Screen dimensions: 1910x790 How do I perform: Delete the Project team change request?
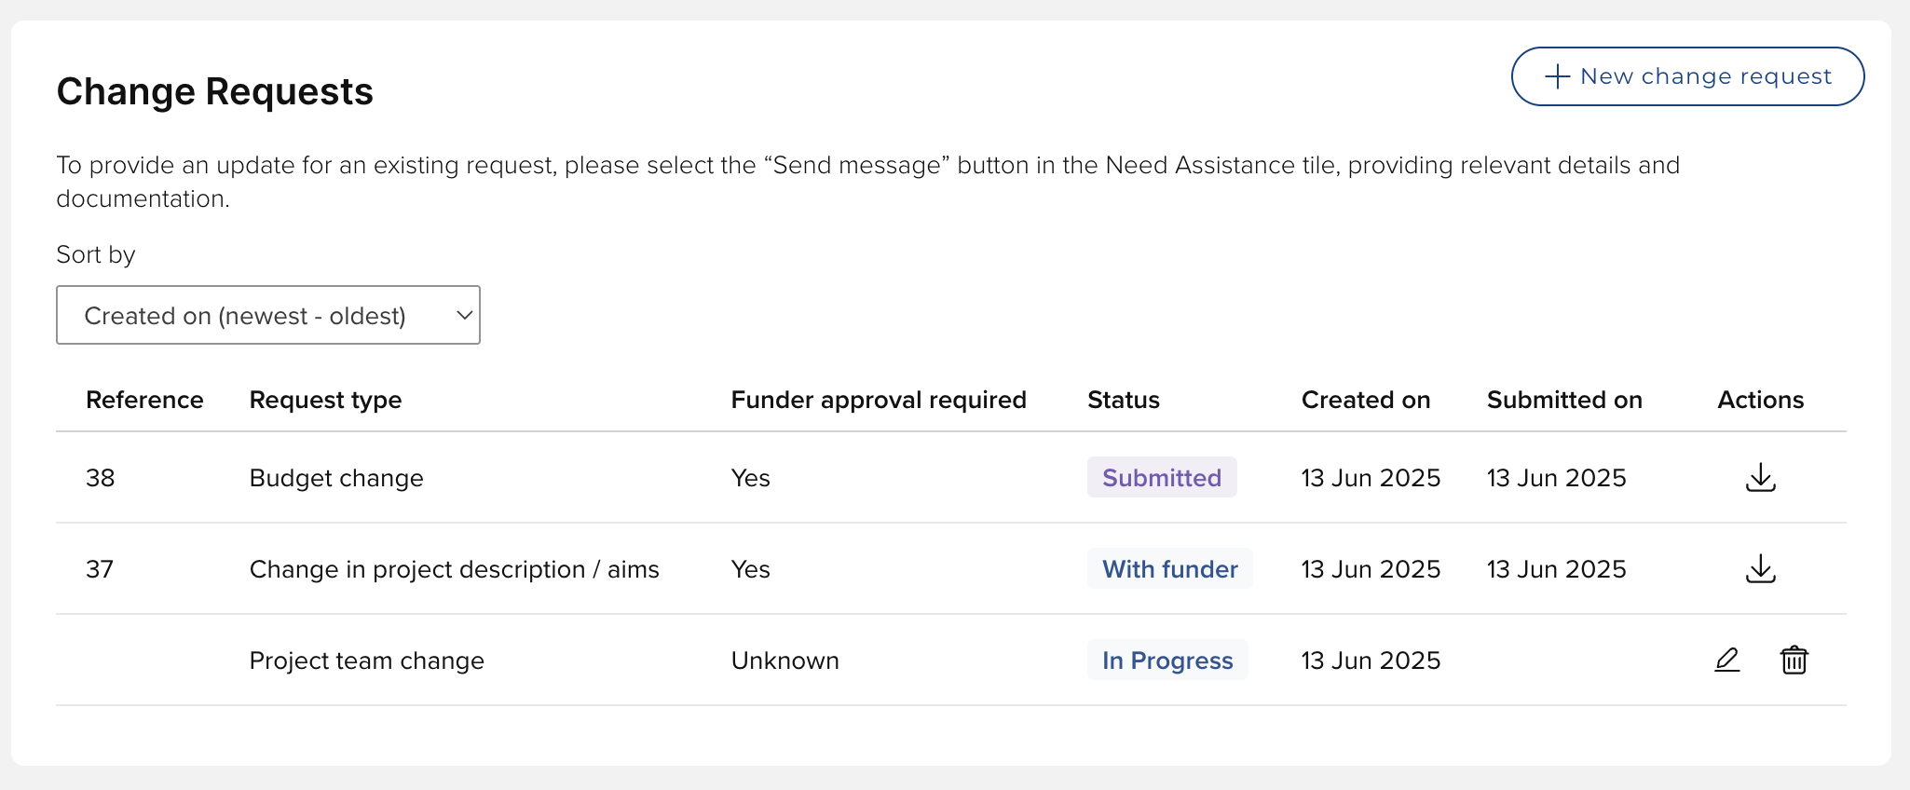1794,660
